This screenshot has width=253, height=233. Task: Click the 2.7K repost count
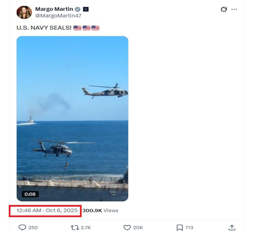pyautogui.click(x=86, y=228)
